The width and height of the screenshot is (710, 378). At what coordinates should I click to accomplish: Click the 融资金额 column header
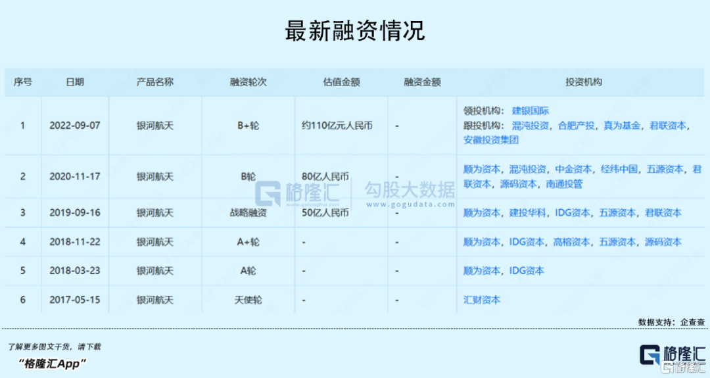[422, 82]
